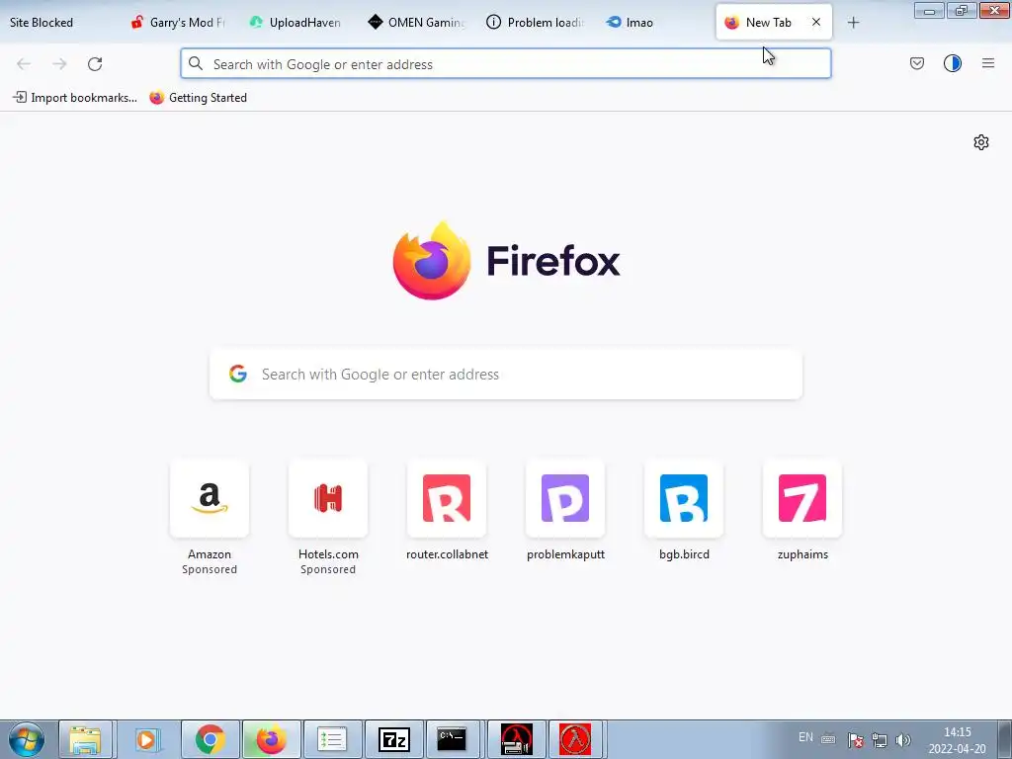Reload the current page
1012x759 pixels.
(95, 64)
